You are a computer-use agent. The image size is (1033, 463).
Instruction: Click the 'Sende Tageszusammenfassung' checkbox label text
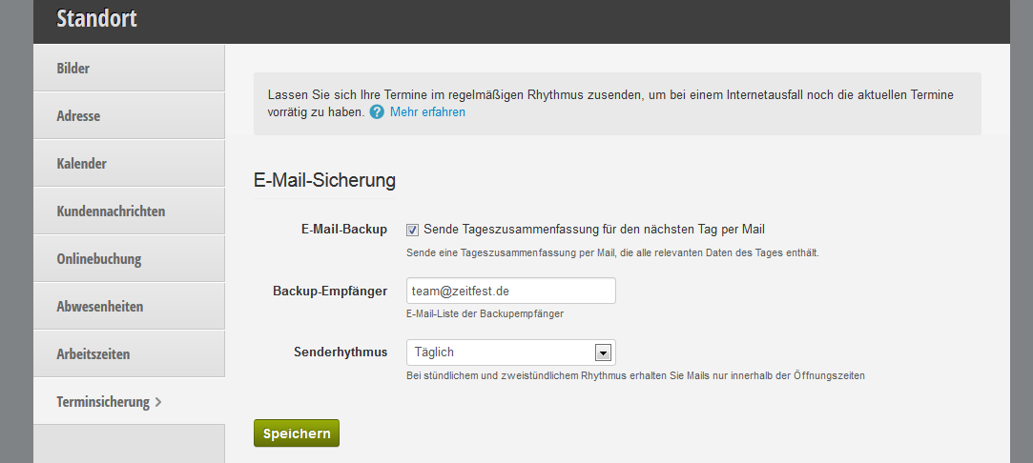pyautogui.click(x=593, y=230)
